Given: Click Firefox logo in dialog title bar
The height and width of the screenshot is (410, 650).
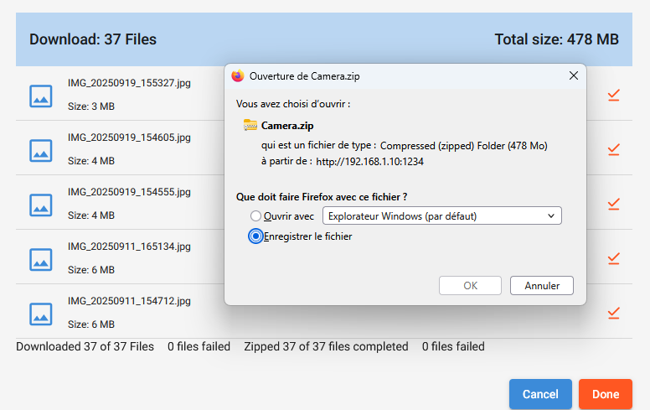Looking at the screenshot, I should point(237,75).
